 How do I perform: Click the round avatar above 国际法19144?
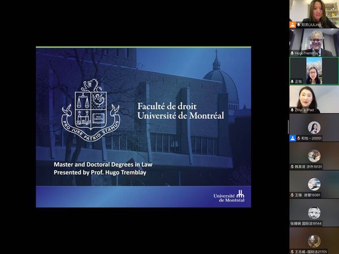[314, 213]
